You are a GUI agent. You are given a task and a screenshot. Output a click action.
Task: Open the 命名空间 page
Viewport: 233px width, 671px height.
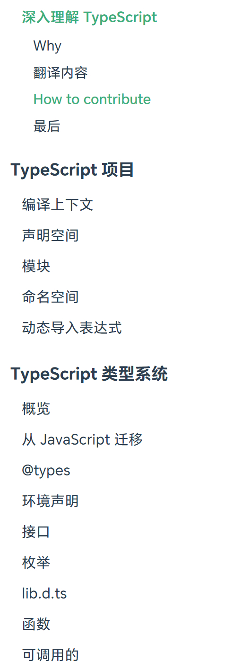(50, 297)
